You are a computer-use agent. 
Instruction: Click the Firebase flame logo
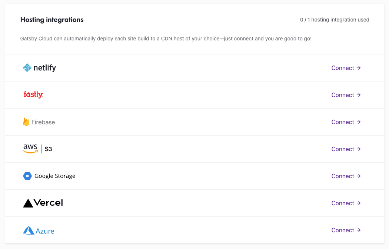[x=26, y=122]
